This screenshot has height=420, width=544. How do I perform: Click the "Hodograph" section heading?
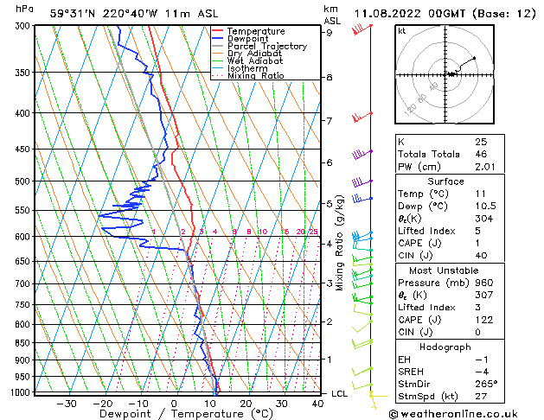click(x=445, y=347)
